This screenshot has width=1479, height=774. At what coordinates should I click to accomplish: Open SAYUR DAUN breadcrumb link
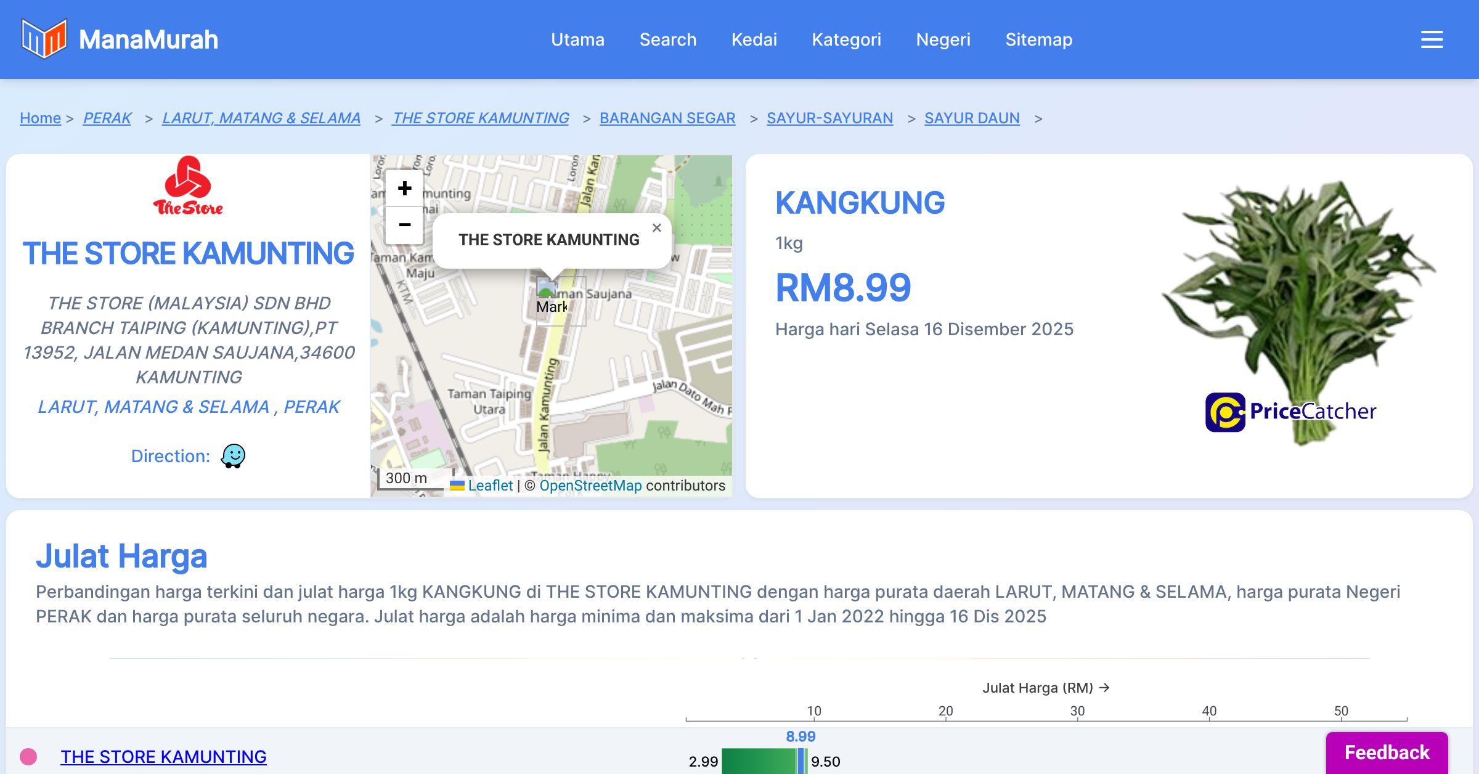tap(972, 118)
